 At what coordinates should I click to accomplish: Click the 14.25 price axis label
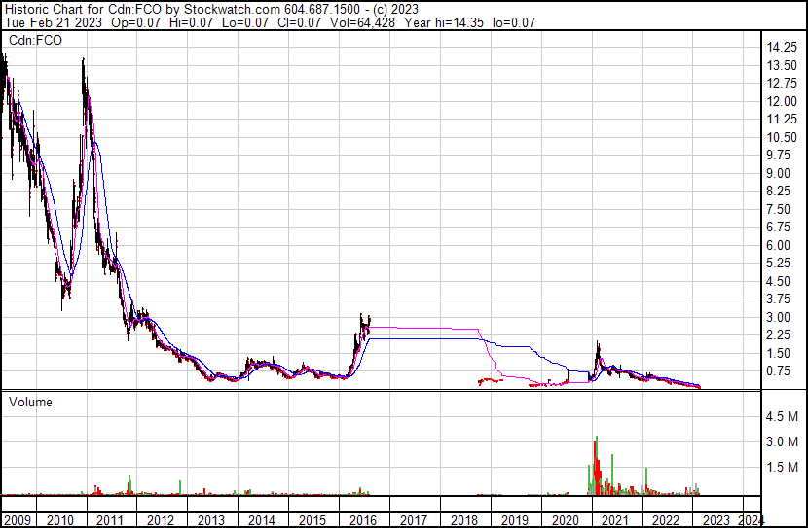pos(784,47)
